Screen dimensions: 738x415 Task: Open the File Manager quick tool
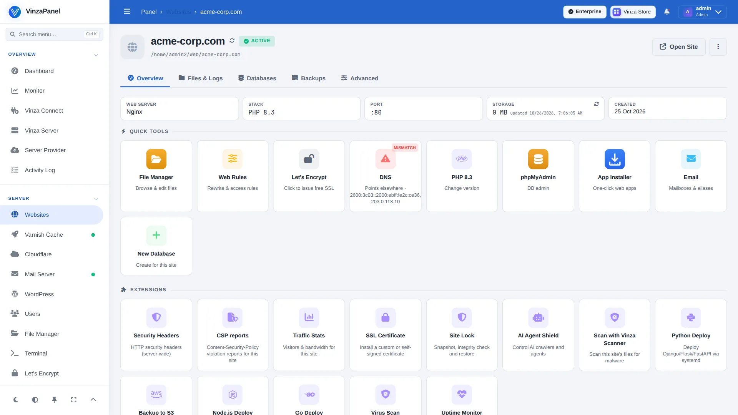[x=156, y=176]
